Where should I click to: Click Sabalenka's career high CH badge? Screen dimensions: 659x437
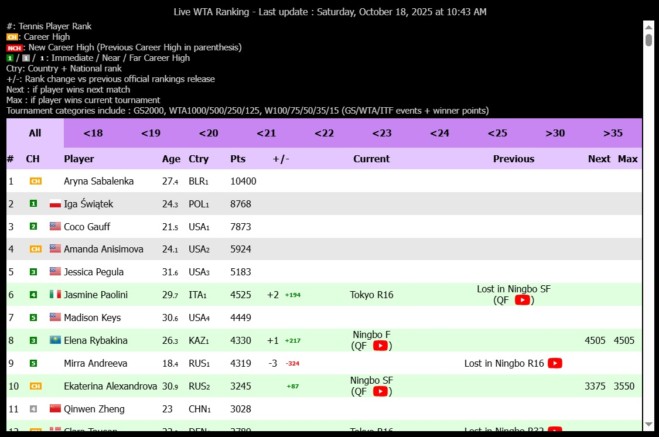click(x=36, y=182)
